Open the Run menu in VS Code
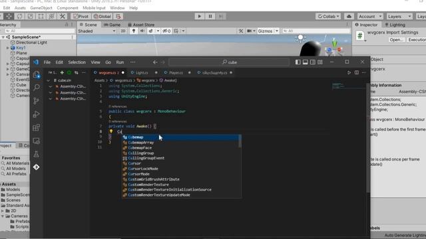The height and width of the screenshot is (239, 426). [x=120, y=62]
